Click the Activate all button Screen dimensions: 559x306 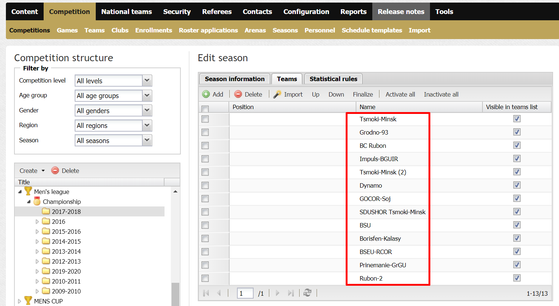pyautogui.click(x=400, y=94)
